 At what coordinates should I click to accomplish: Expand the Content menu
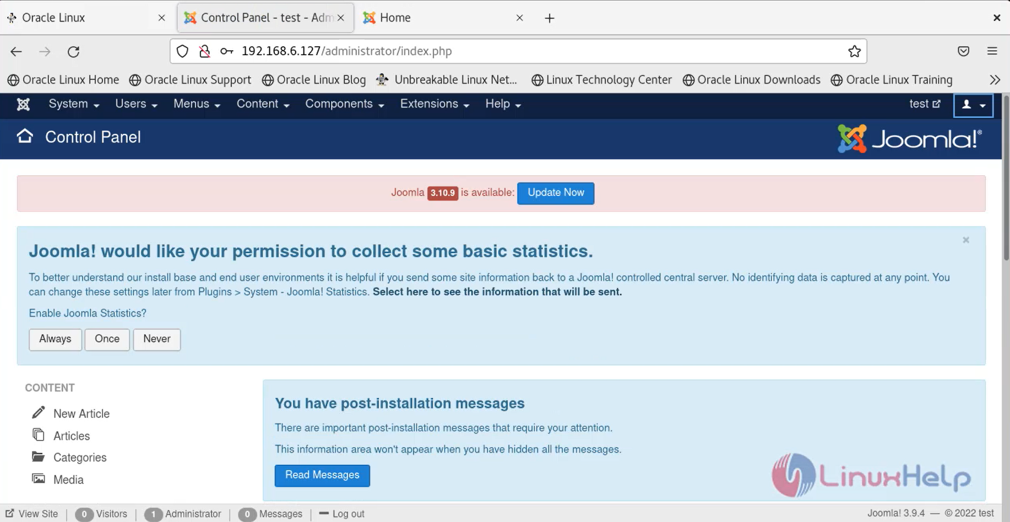(x=263, y=104)
